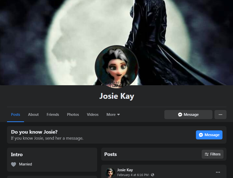The height and width of the screenshot is (178, 233).
Task: Open Josie Kay's profile picture
Action: click(117, 67)
